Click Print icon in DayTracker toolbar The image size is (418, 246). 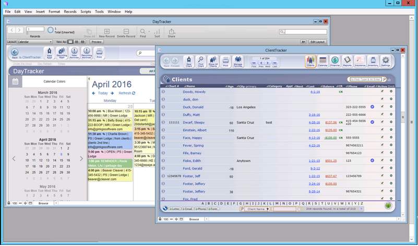pyautogui.click(x=99, y=53)
